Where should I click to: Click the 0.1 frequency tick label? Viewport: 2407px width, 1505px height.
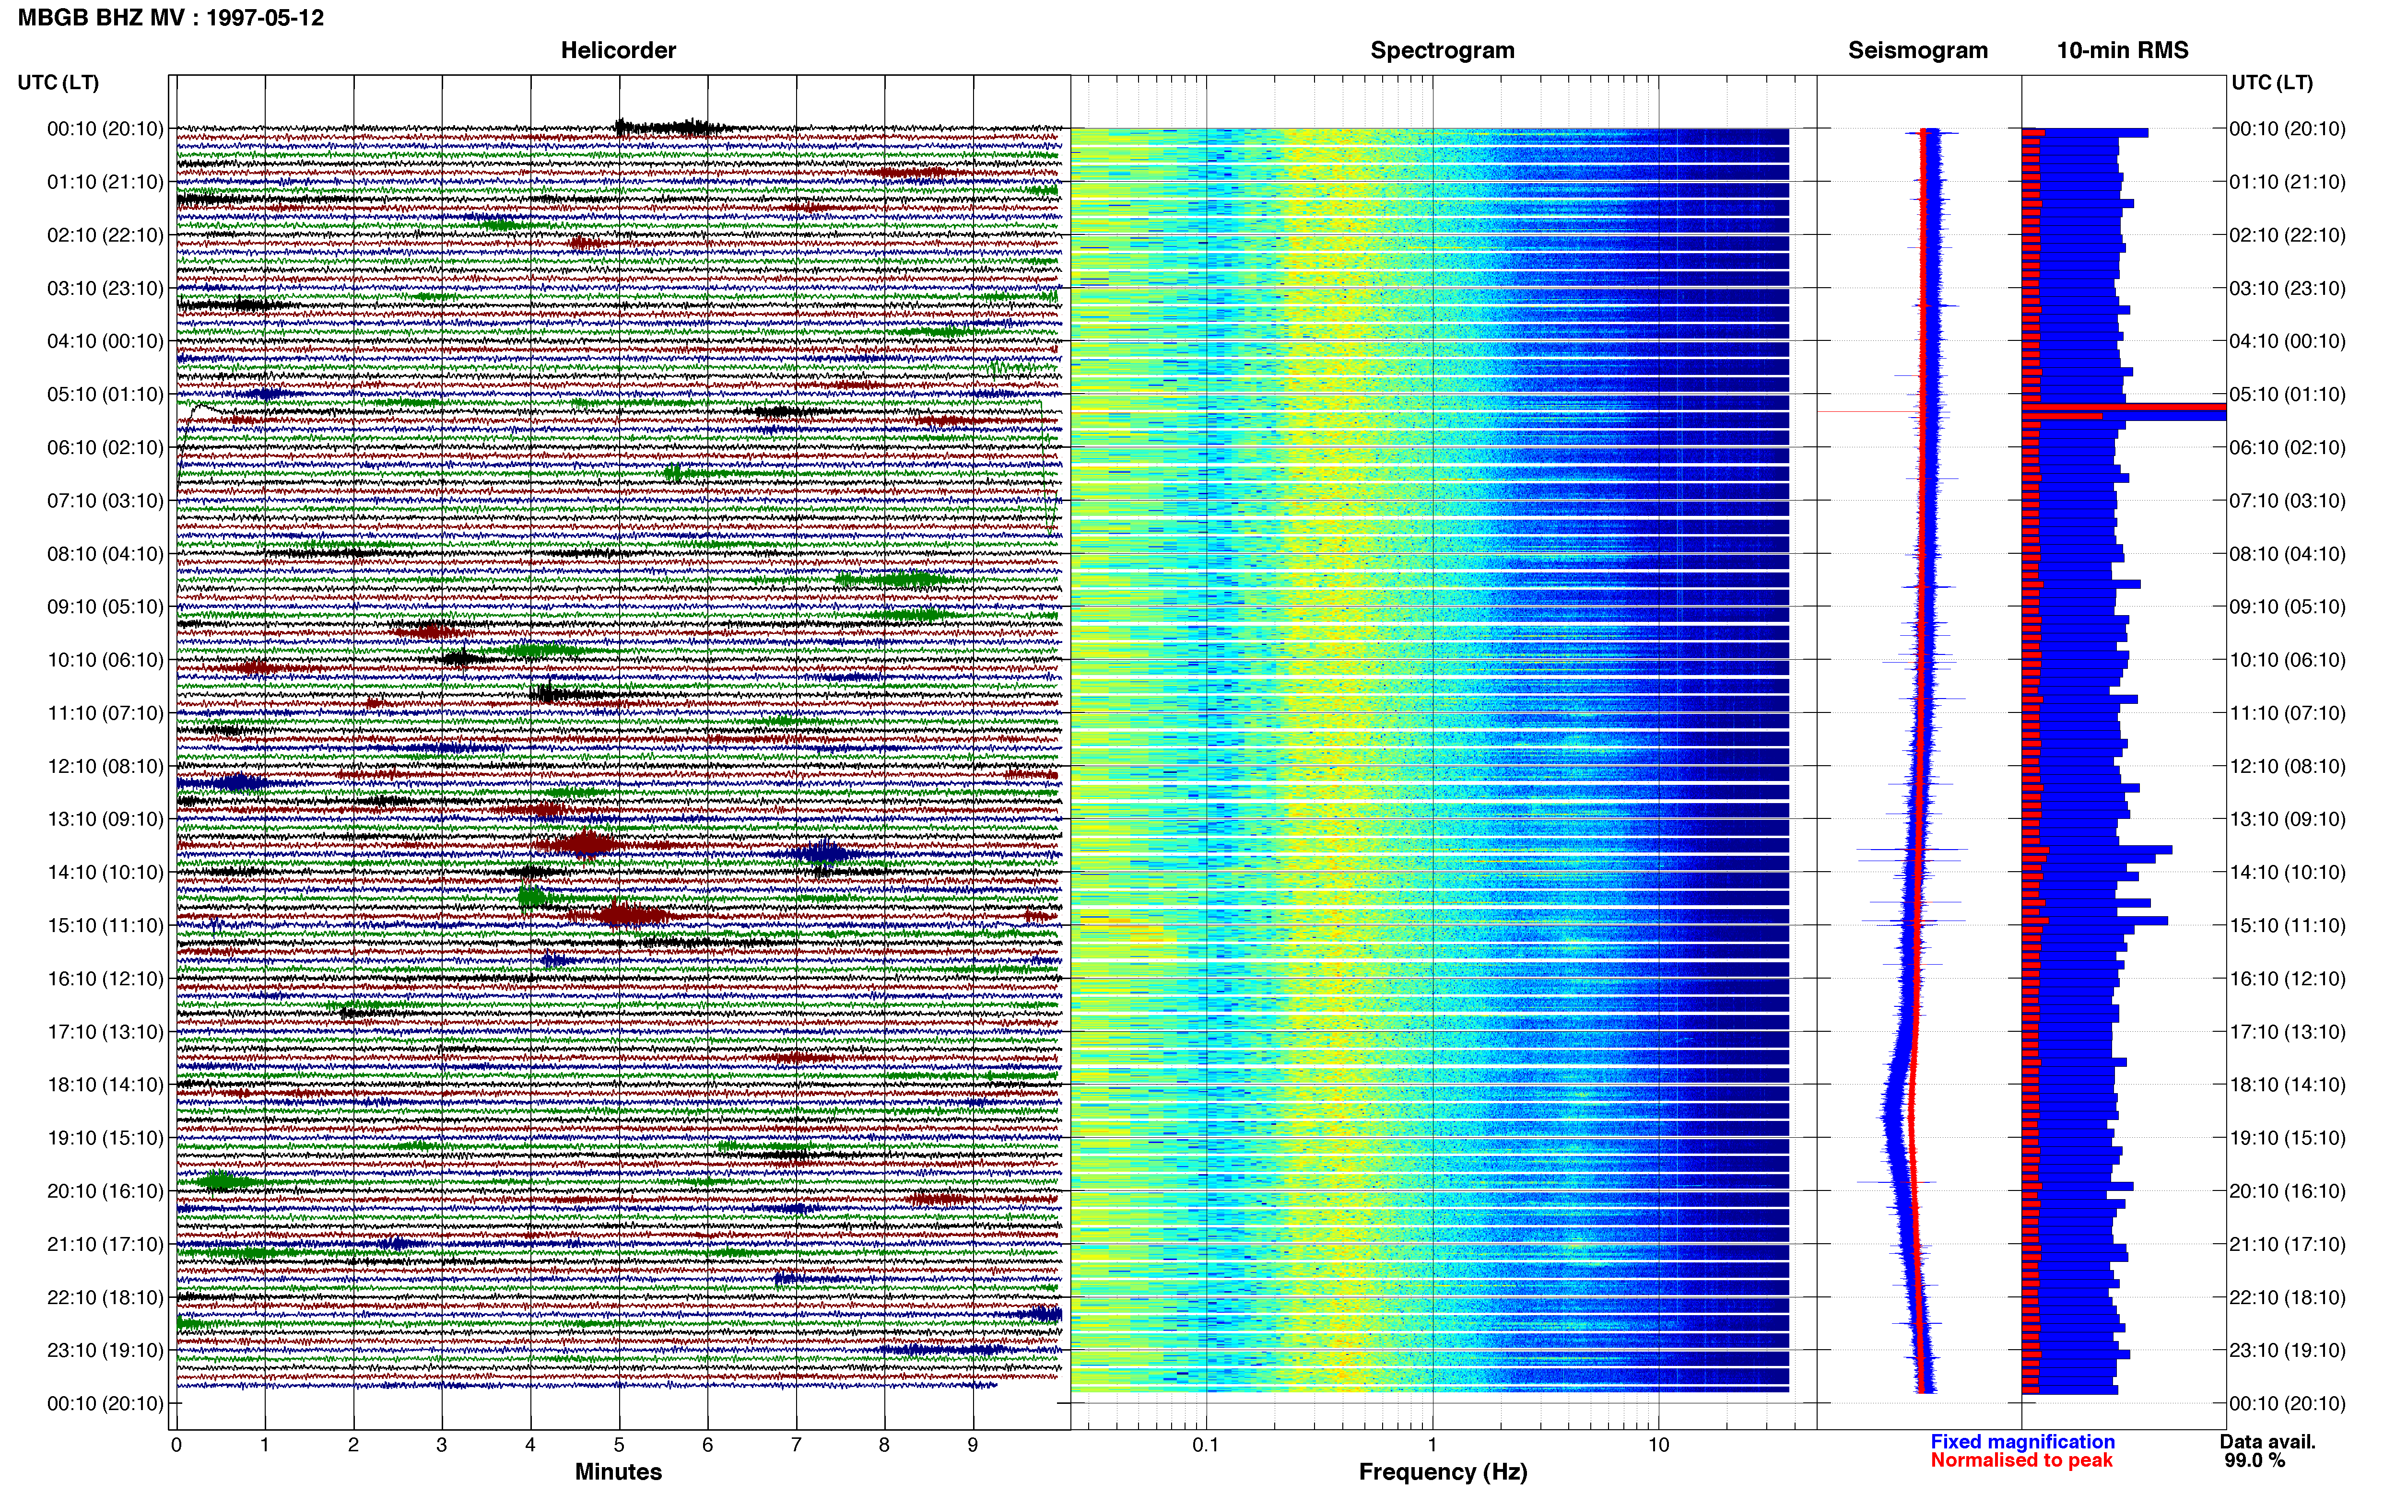click(x=1206, y=1444)
